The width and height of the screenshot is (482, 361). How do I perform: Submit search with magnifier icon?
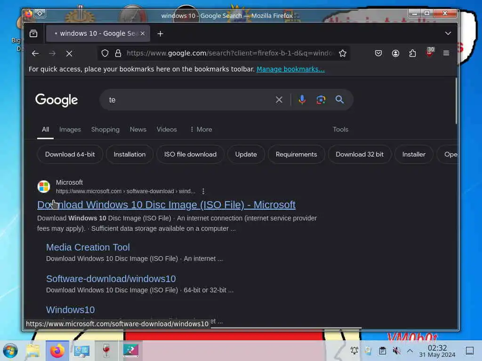(x=340, y=100)
